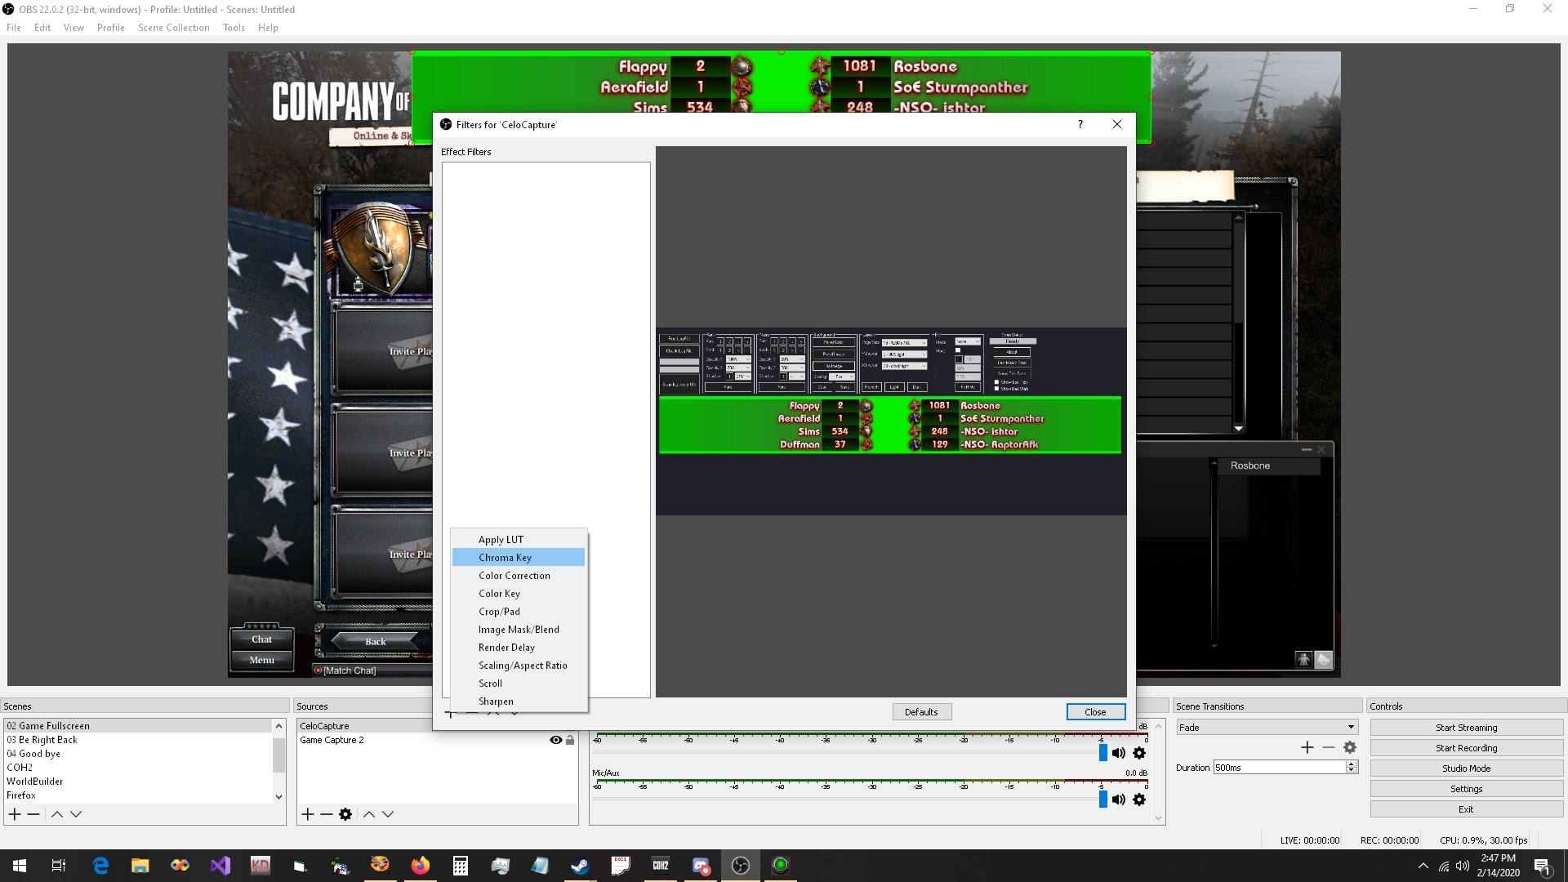1568x882 pixels.
Task: Open the Tools menu
Action: (x=234, y=27)
